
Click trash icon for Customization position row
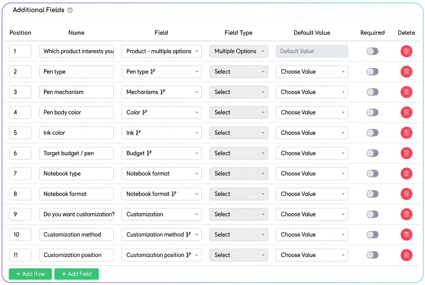pyautogui.click(x=406, y=255)
